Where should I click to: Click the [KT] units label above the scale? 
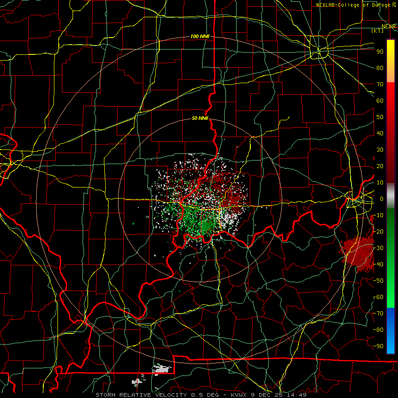(x=378, y=31)
